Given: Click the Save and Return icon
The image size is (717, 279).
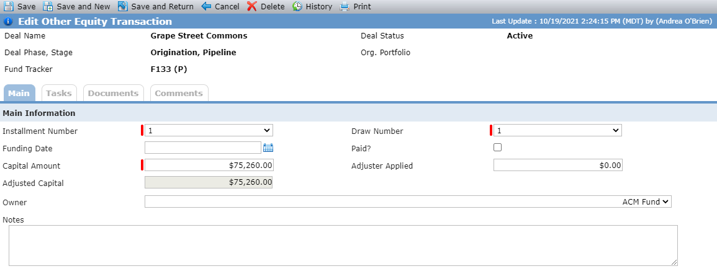Looking at the screenshot, I should click(122, 6).
